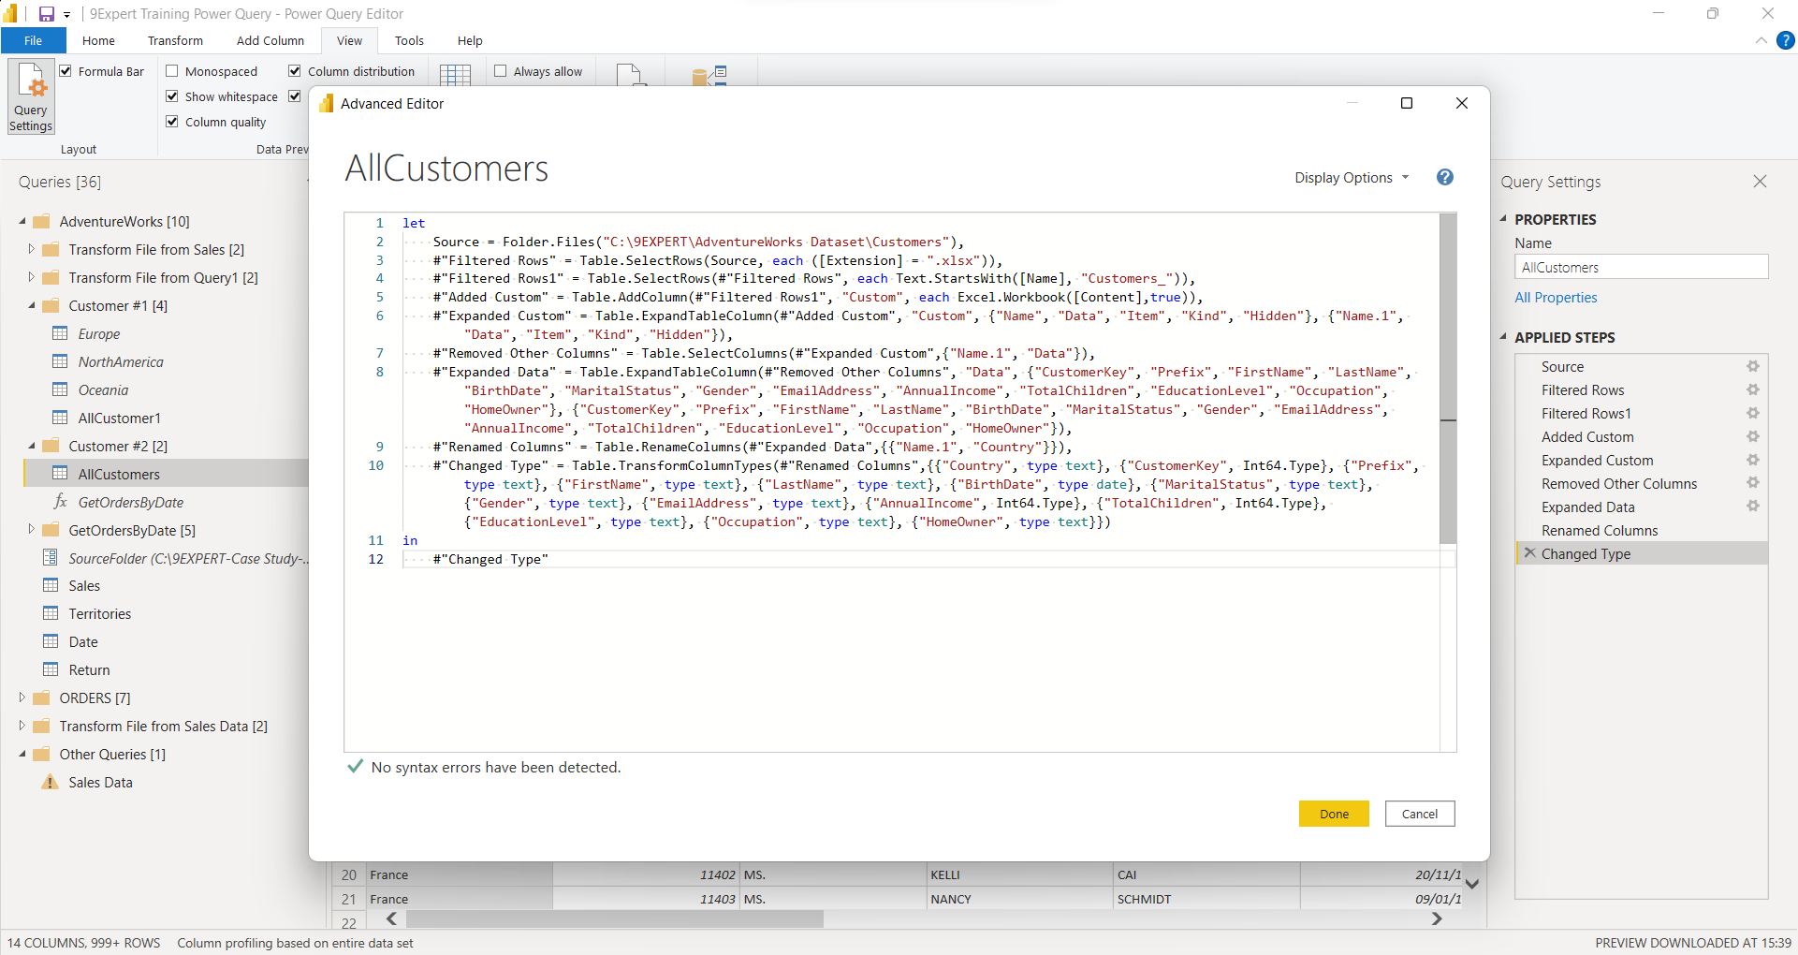Click the Done button
1798x955 pixels.
click(x=1333, y=813)
